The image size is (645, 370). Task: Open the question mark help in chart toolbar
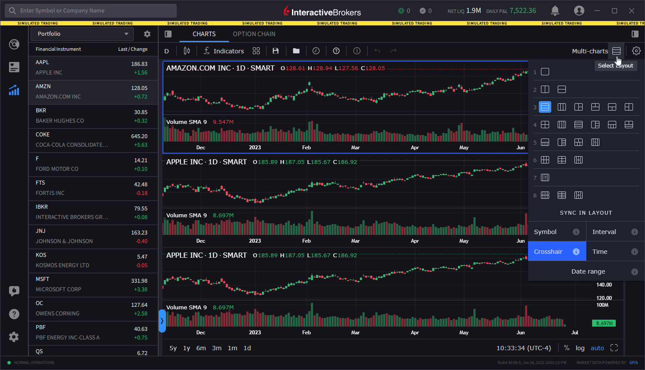pyautogui.click(x=336, y=51)
